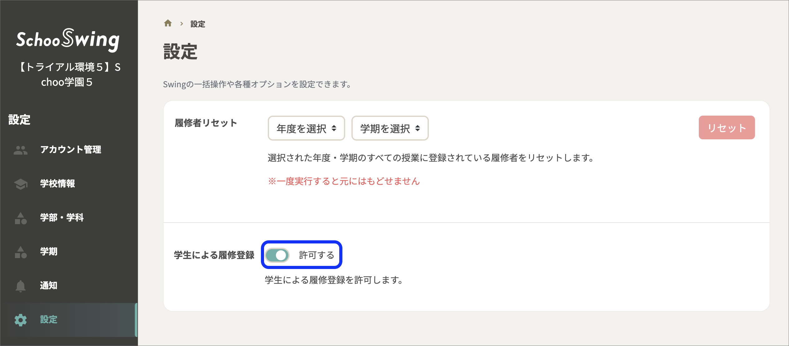789x346 pixels.
Task: Open notifications via the bell icon
Action: pyautogui.click(x=20, y=286)
